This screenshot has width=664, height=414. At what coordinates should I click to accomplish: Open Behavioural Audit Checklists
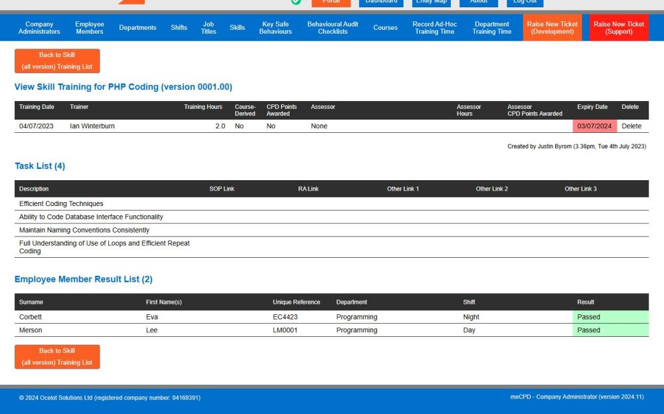tap(333, 28)
